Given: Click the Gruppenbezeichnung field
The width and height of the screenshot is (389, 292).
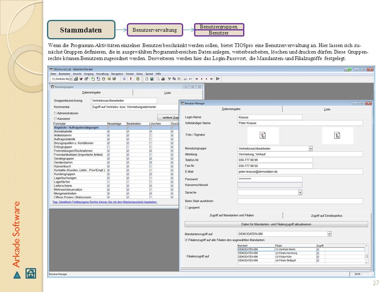Looking at the screenshot, I should pos(124,101).
